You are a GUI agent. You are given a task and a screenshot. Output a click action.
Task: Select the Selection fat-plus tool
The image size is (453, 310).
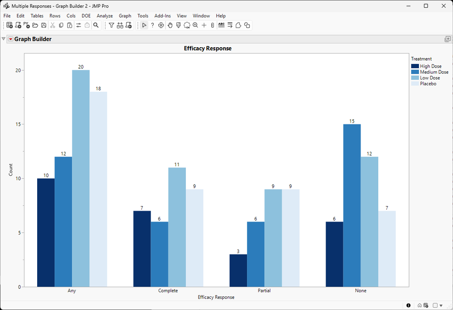161,25
